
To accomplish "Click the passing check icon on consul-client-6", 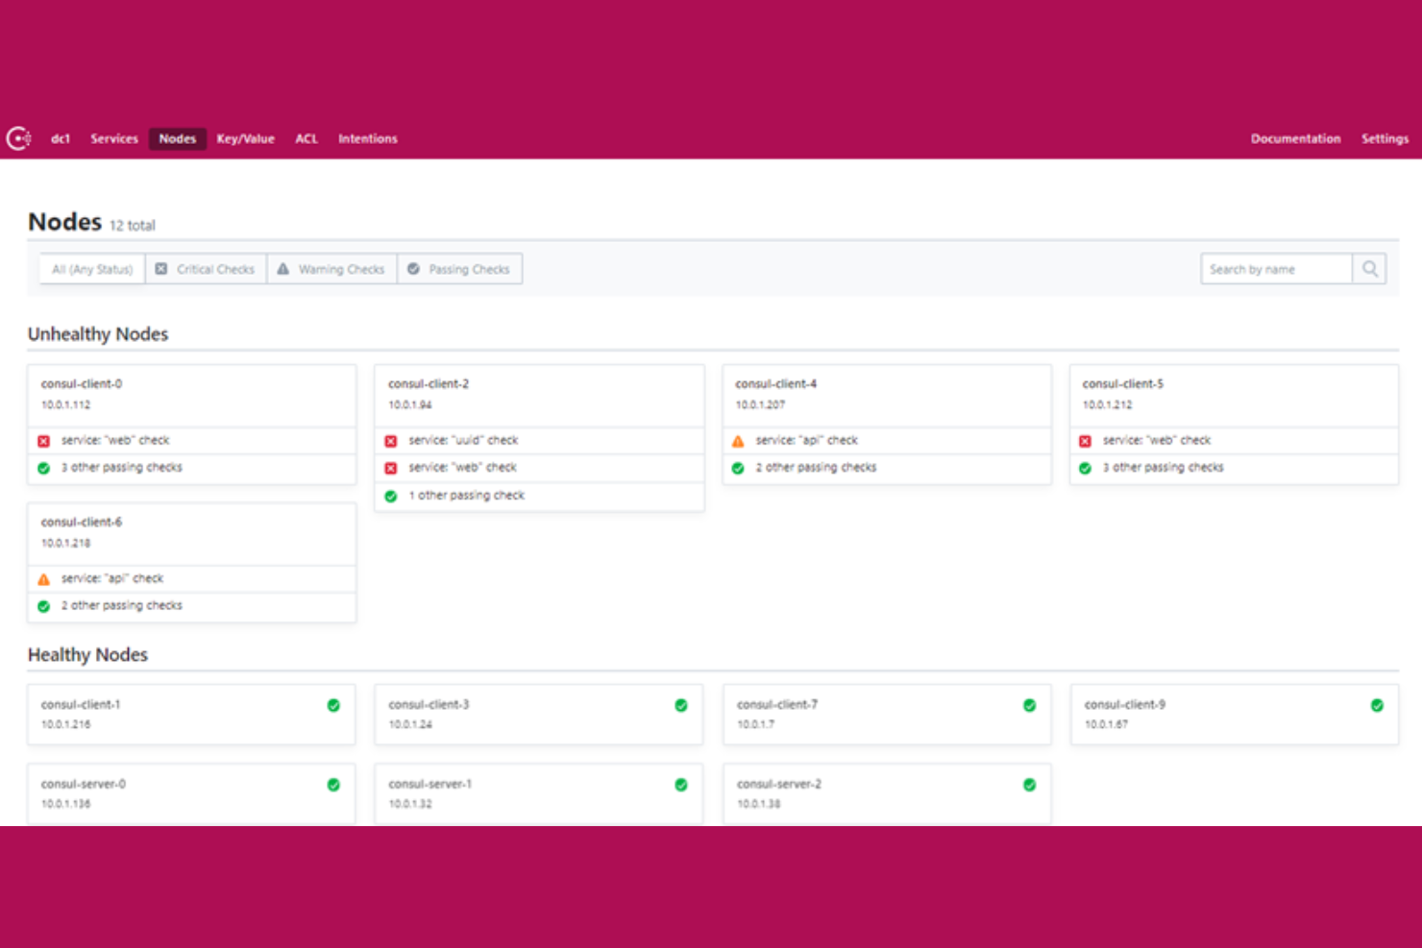I will (x=43, y=606).
